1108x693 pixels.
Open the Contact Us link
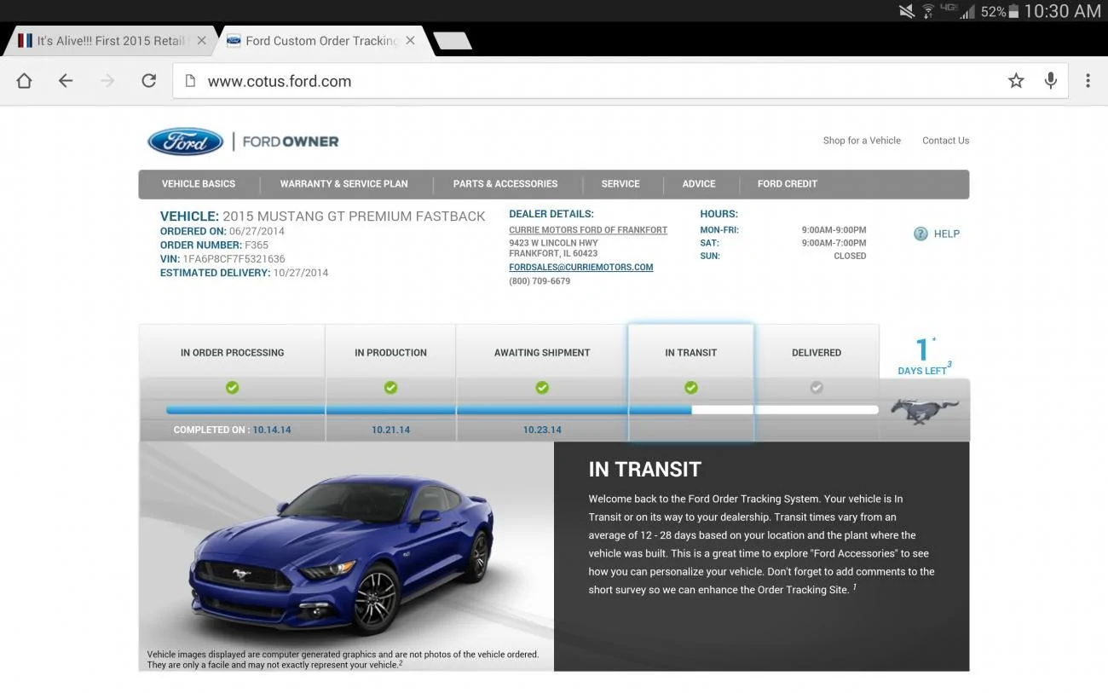945,141
